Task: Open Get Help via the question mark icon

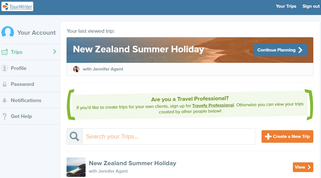Action: (5, 116)
